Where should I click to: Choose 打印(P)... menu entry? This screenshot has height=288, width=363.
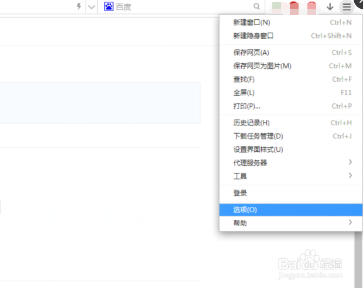coord(291,106)
